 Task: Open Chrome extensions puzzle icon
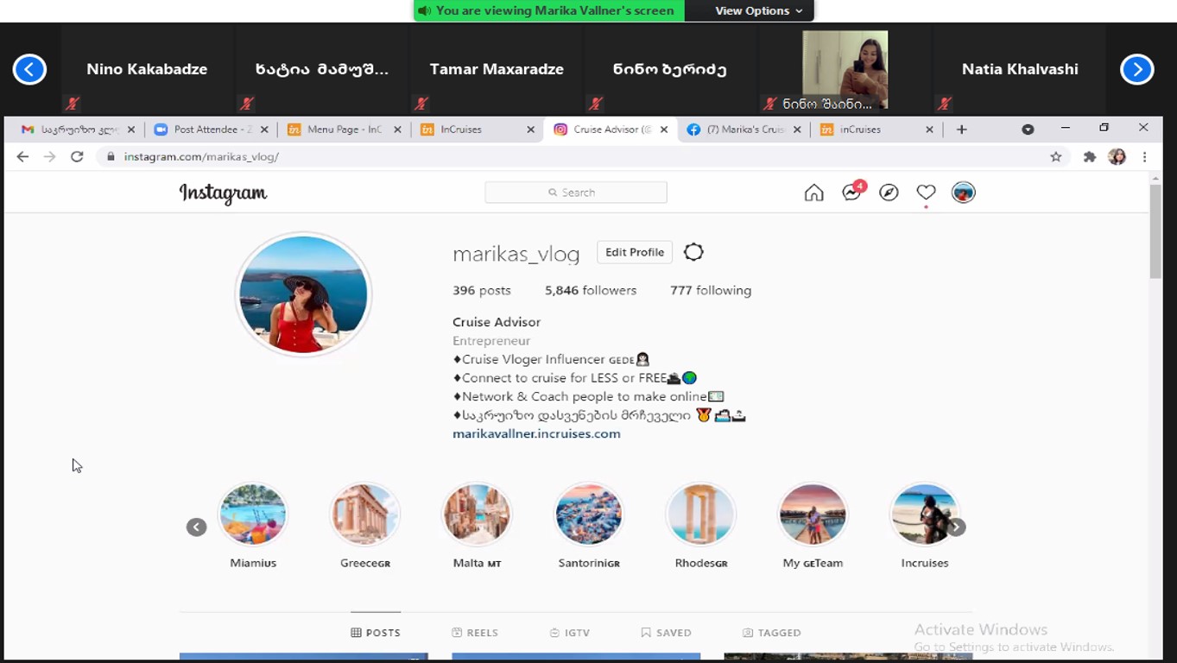tap(1089, 156)
